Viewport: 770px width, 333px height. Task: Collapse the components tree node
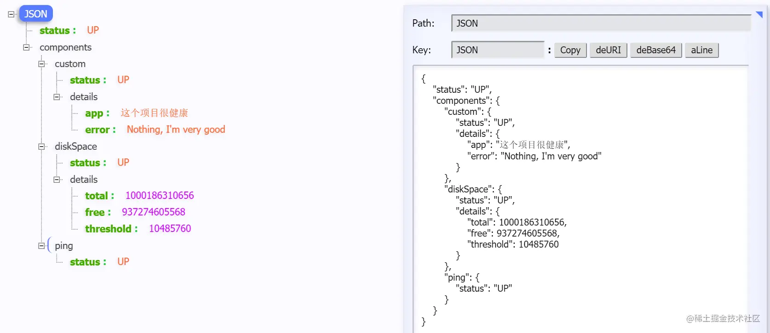click(x=26, y=47)
